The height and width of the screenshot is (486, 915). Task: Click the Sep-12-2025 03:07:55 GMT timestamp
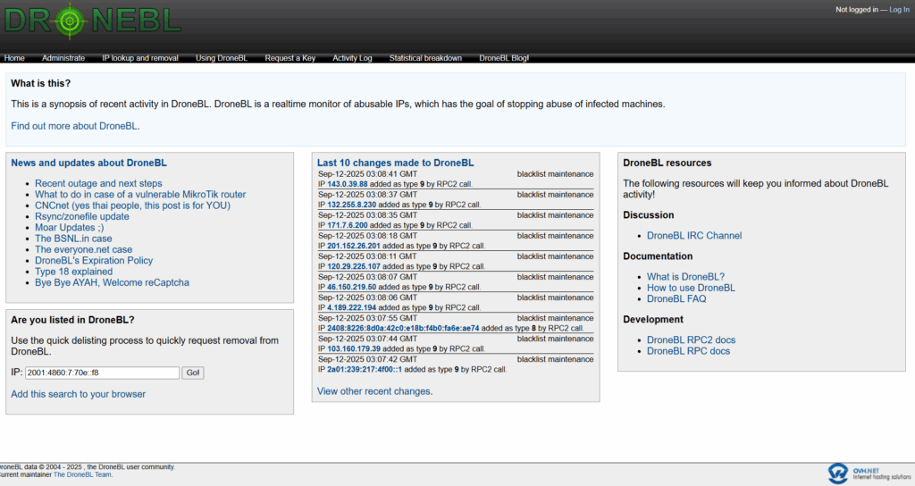tap(367, 319)
